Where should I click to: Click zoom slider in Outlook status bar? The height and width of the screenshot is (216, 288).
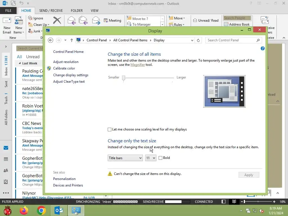(x=244, y=201)
